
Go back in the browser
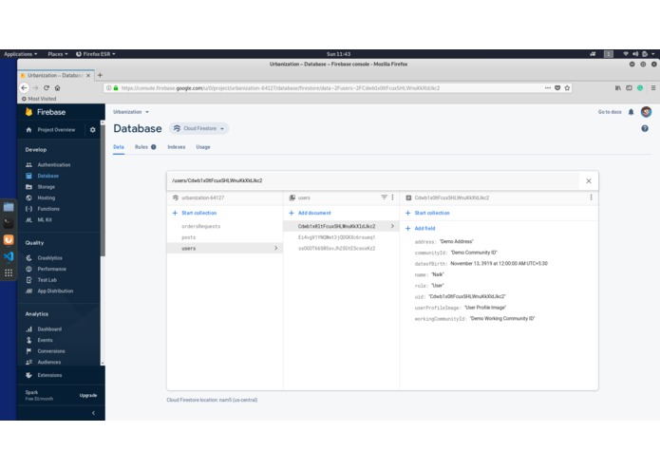point(24,88)
